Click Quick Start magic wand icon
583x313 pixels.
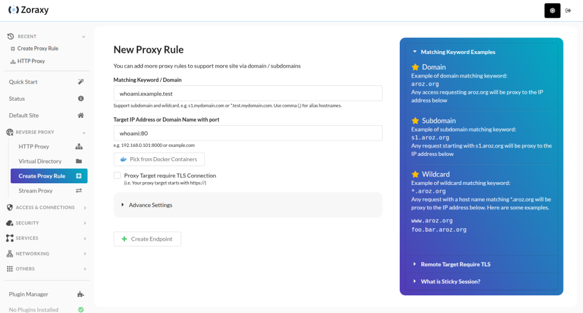[x=81, y=82]
